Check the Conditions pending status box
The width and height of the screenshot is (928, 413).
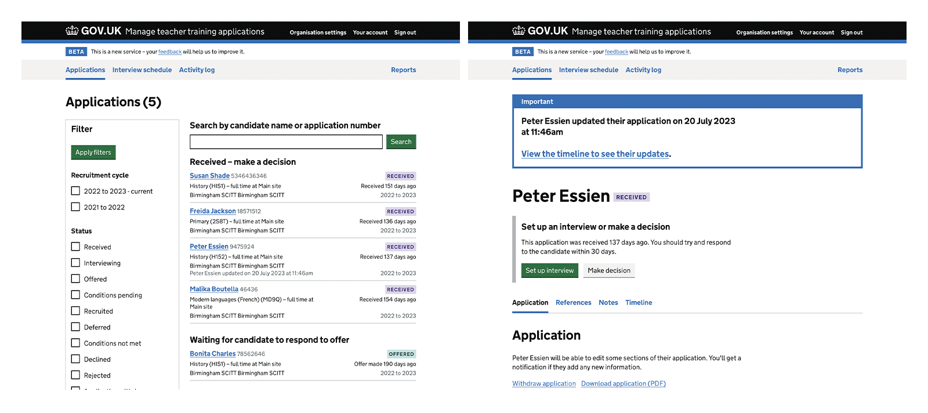click(75, 295)
